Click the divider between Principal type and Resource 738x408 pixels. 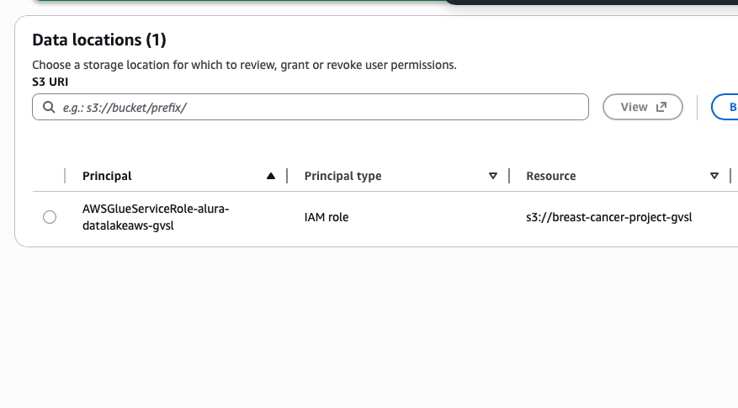click(x=509, y=176)
